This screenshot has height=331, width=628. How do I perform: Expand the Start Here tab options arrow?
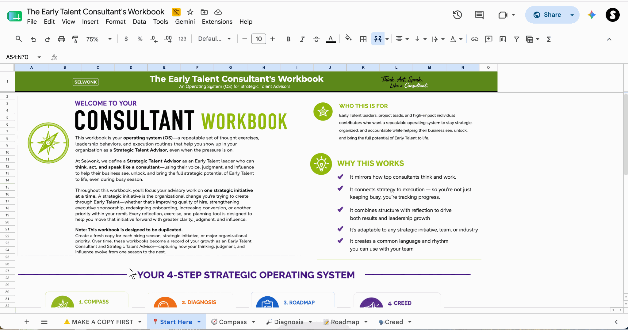[x=199, y=322]
